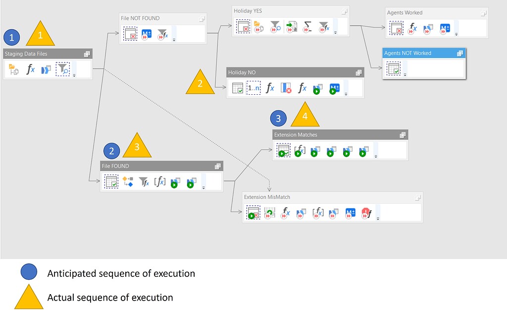507x310 pixels.
Task: Select the folder icon in Staging Data Files
Action: (x=14, y=69)
